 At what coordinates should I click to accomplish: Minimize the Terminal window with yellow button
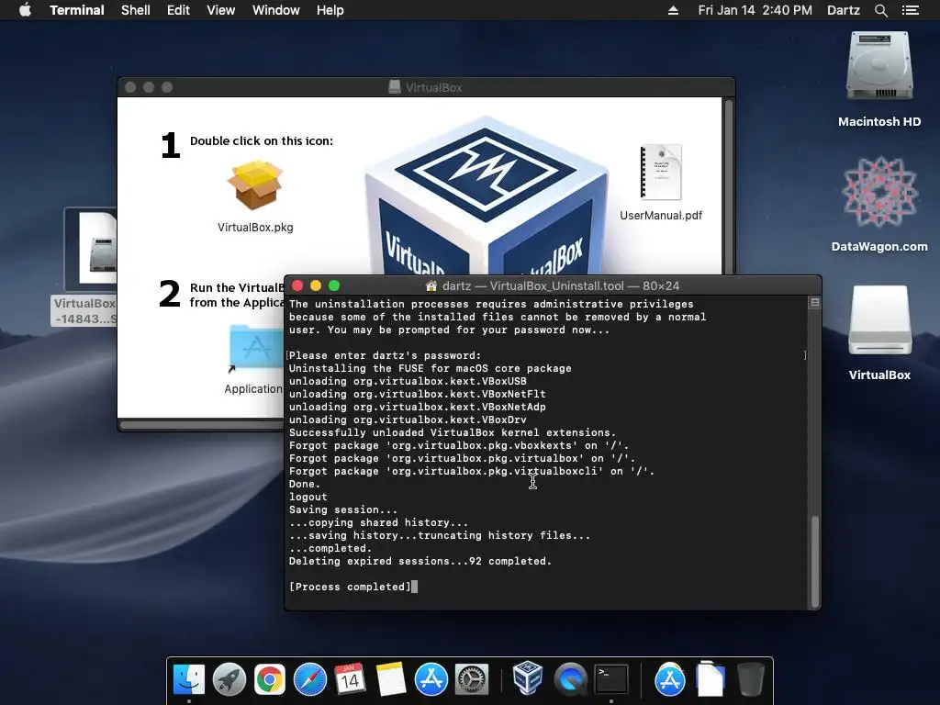tap(316, 286)
